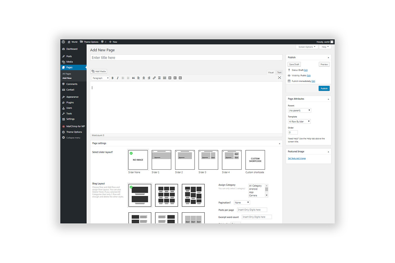Open the Pagination dropdown

242,203
